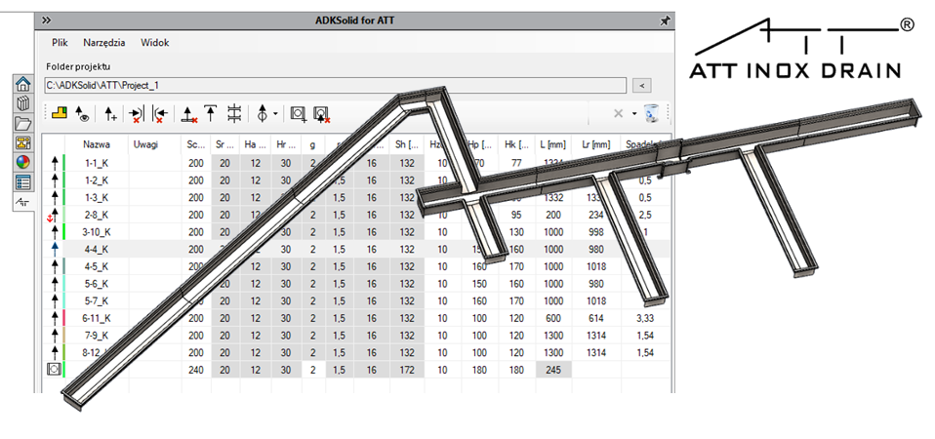935x439 pixels.
Task: Click the add square drain icon
Action: point(299,114)
